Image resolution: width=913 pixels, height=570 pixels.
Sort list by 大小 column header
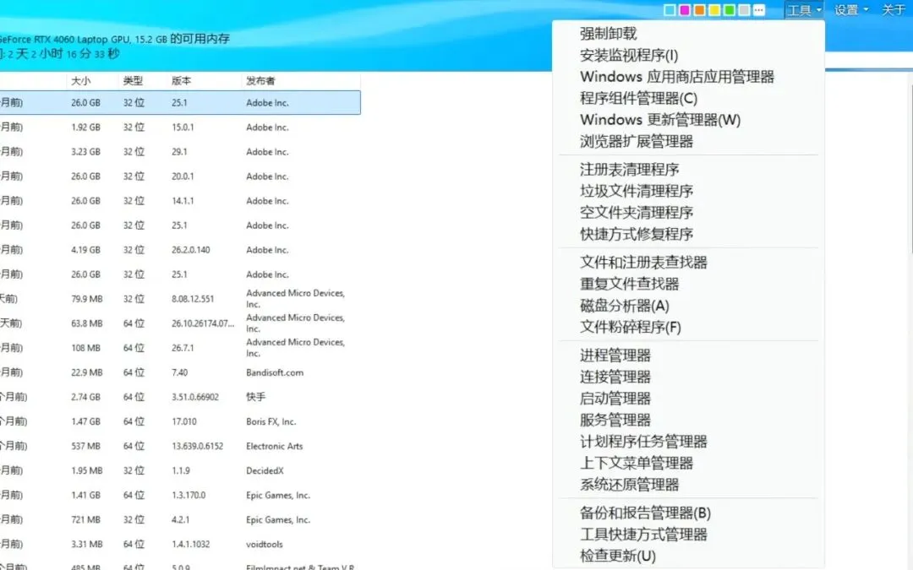tap(93, 81)
